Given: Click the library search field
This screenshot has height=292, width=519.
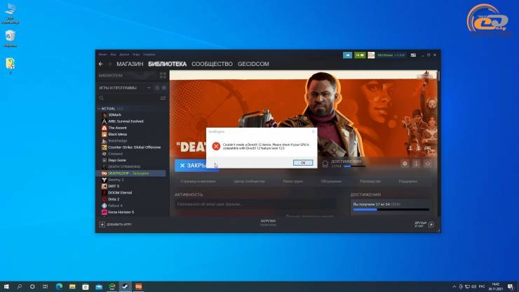Looking at the screenshot, I should point(128,98).
